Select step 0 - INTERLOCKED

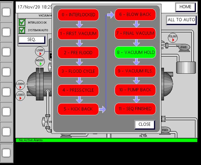[78, 15]
